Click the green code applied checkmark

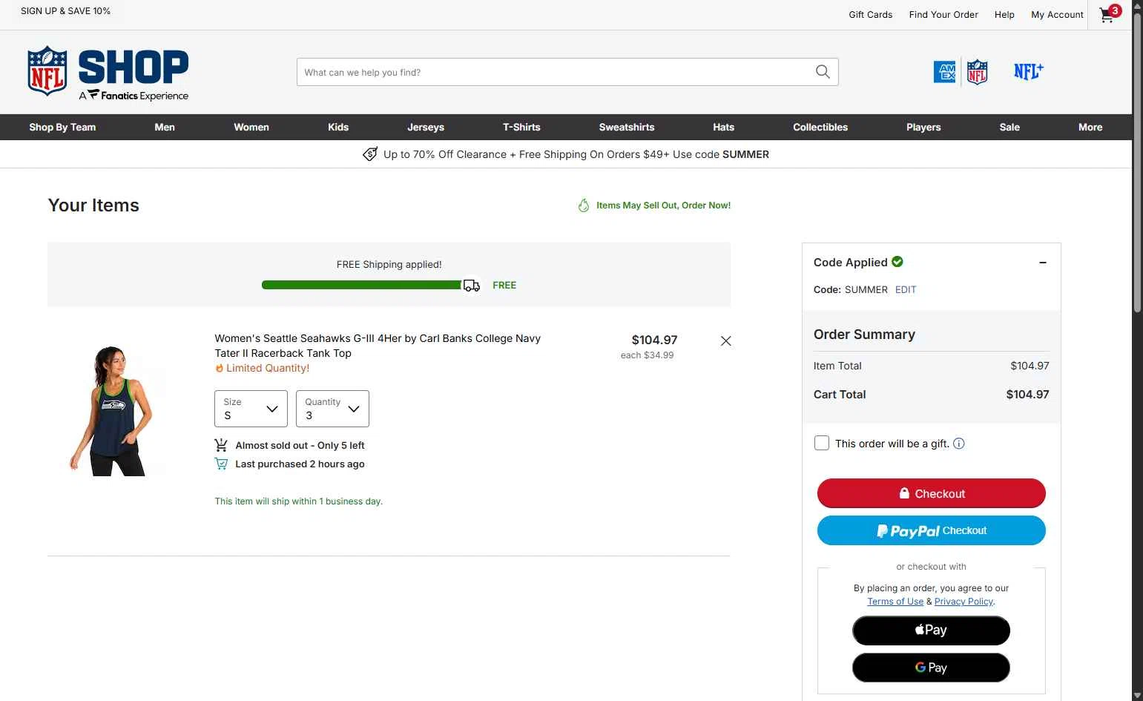click(x=897, y=262)
